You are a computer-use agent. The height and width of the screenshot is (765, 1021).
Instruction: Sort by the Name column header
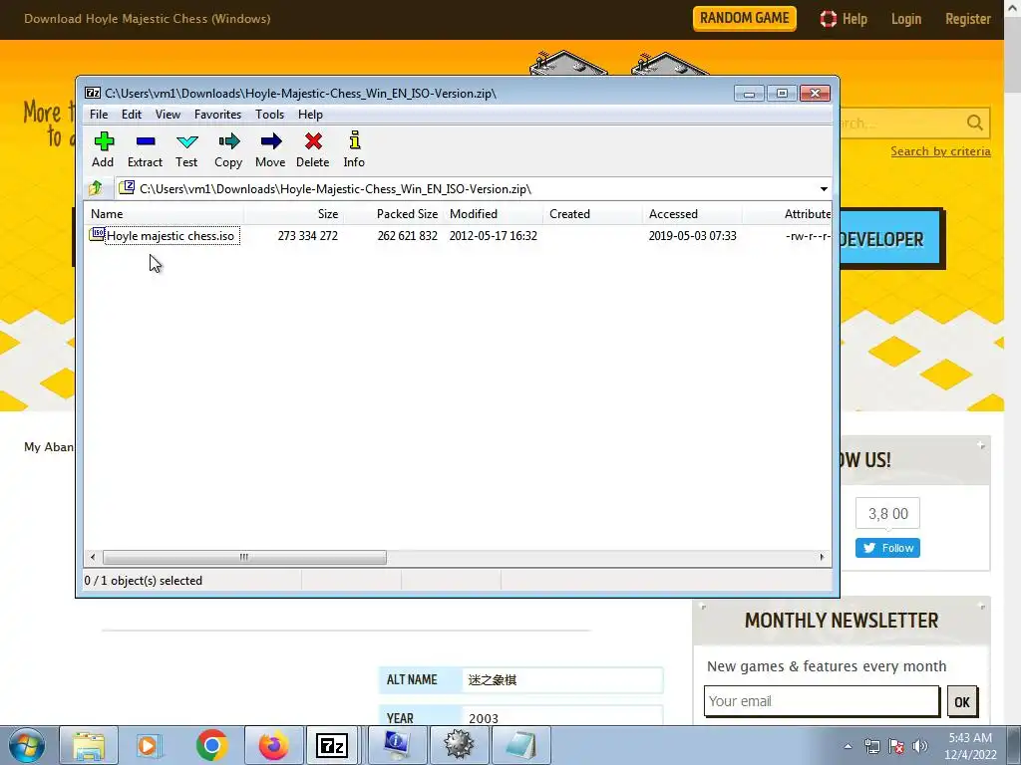click(164, 214)
